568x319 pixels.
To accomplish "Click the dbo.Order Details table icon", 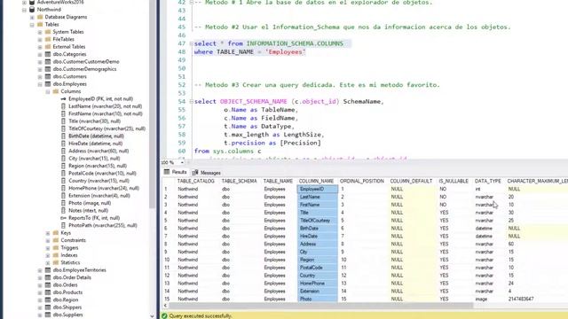I will pos(48,277).
